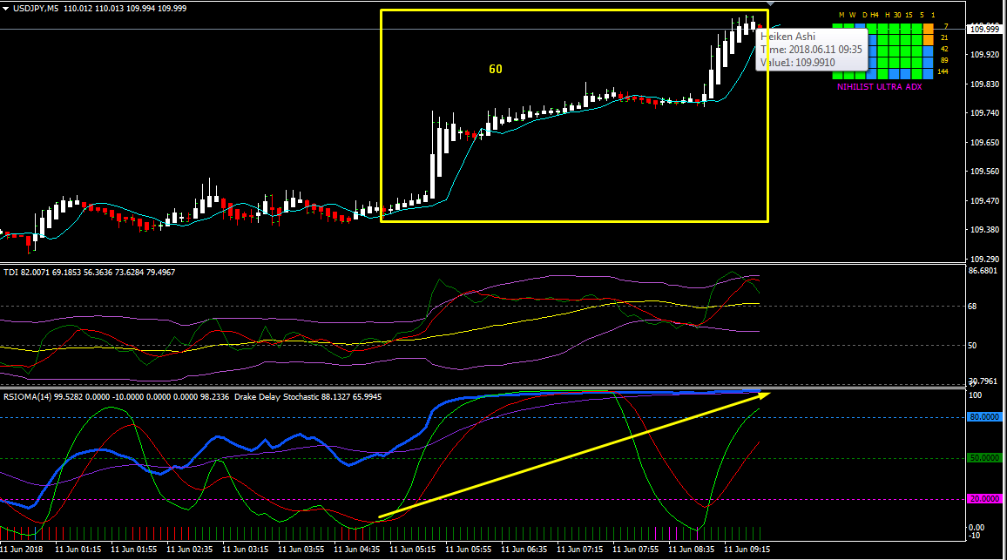Click the 11 Jun 03:55 time label
1007x560 pixels.
tap(301, 549)
